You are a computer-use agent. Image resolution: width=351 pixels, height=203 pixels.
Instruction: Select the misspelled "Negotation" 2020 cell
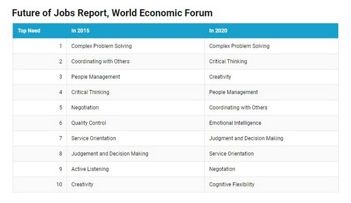click(222, 169)
